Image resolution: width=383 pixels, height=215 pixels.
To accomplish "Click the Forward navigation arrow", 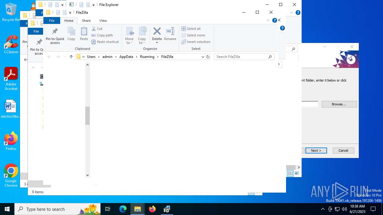I will tap(58, 57).
